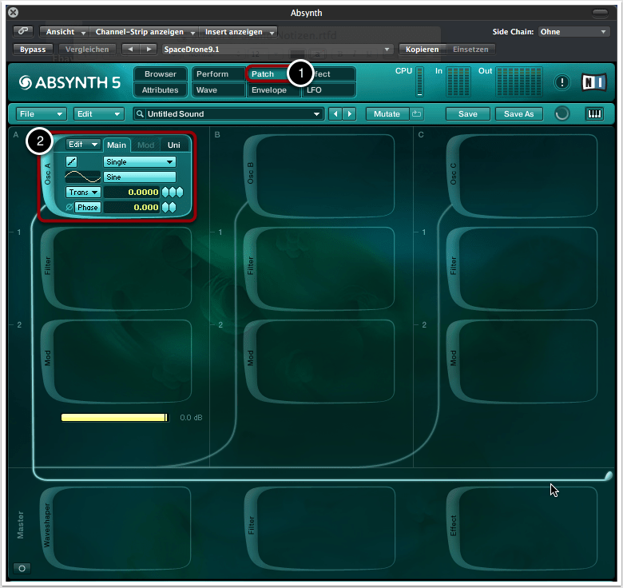Viewport: 623px width, 588px height.
Task: Toggle the Bypass button
Action: coord(33,49)
